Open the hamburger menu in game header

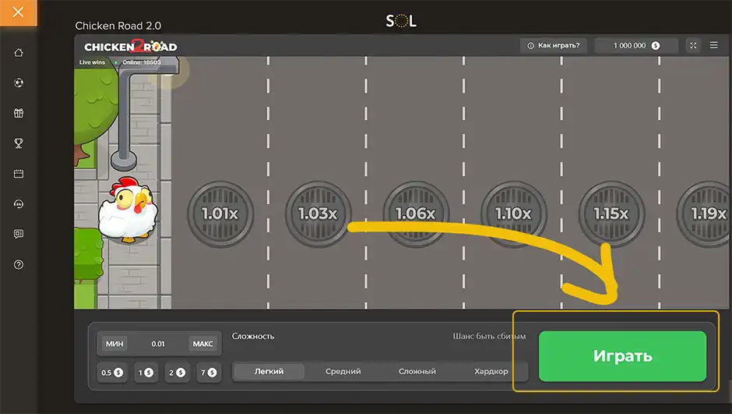pos(714,45)
